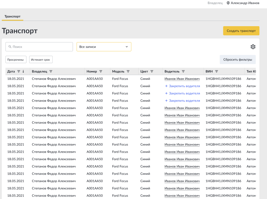267x199 pixels.
Task: Toggle the Просрочены filter chip
Action: click(x=16, y=59)
